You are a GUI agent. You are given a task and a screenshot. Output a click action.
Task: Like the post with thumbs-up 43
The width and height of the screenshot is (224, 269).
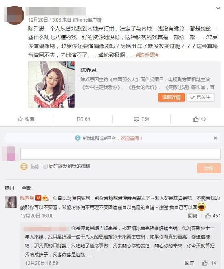(196, 119)
